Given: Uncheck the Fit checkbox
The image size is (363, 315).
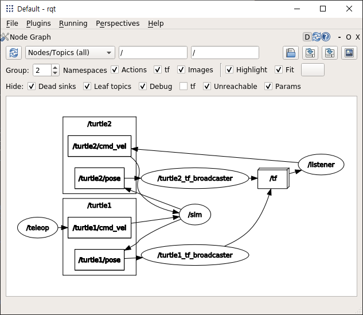Looking at the screenshot, I should [279, 70].
